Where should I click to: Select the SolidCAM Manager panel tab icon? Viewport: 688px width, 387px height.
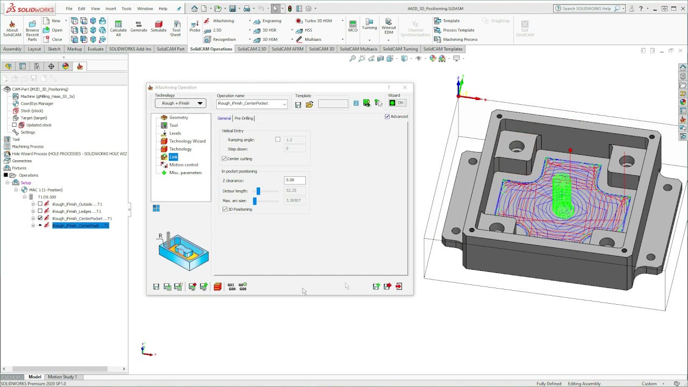pyautogui.click(x=80, y=66)
